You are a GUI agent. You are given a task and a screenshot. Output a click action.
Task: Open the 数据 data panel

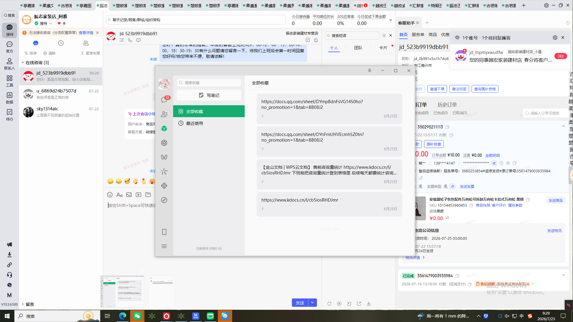click(10, 98)
